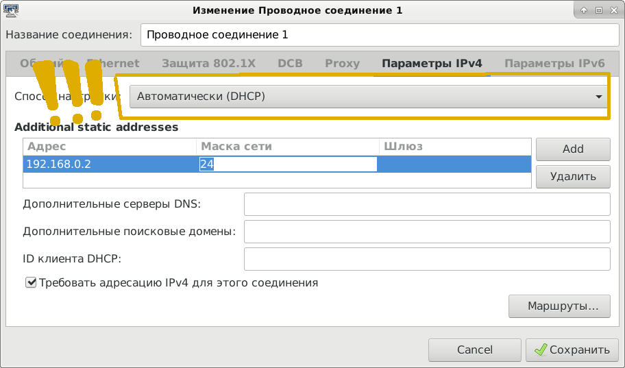Click the Шлюз column header
Viewport: 625px width, 368px height.
tap(455, 147)
